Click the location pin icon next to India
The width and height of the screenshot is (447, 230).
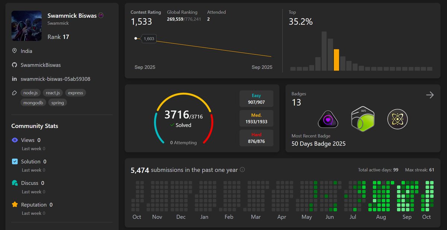tap(15, 51)
